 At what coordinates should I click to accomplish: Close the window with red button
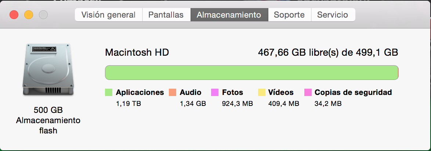coord(14,15)
